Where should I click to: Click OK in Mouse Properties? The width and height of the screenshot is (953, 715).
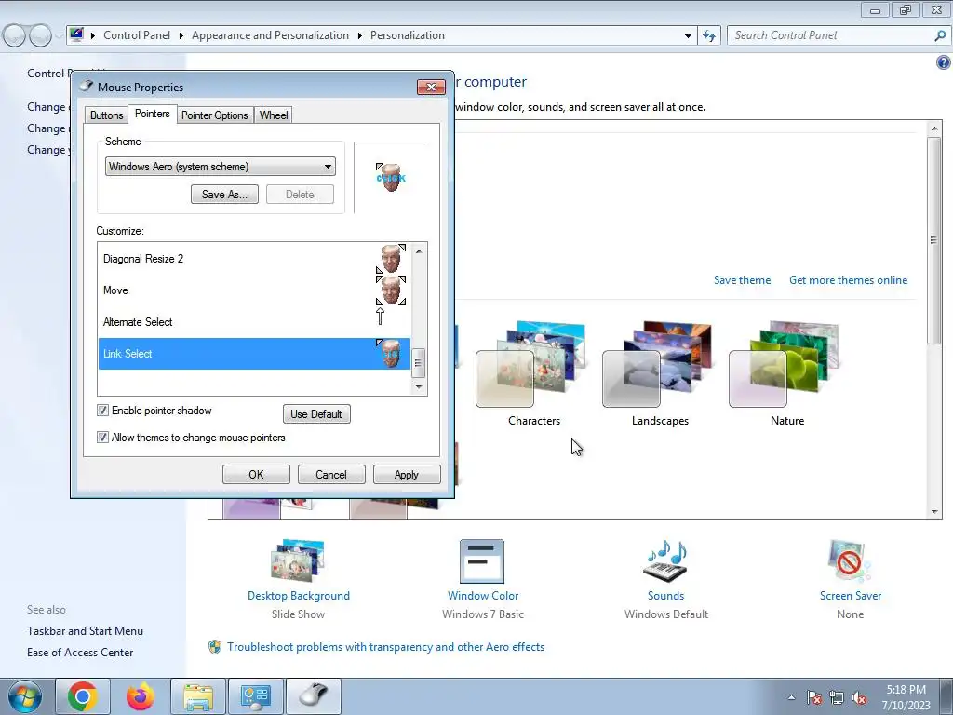click(256, 475)
